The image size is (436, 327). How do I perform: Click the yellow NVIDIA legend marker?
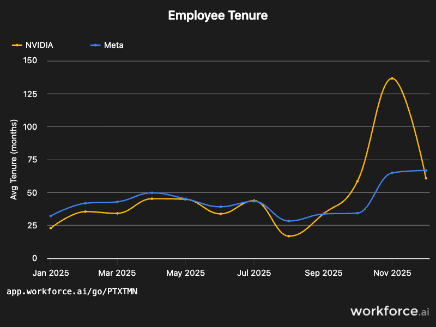point(17,45)
